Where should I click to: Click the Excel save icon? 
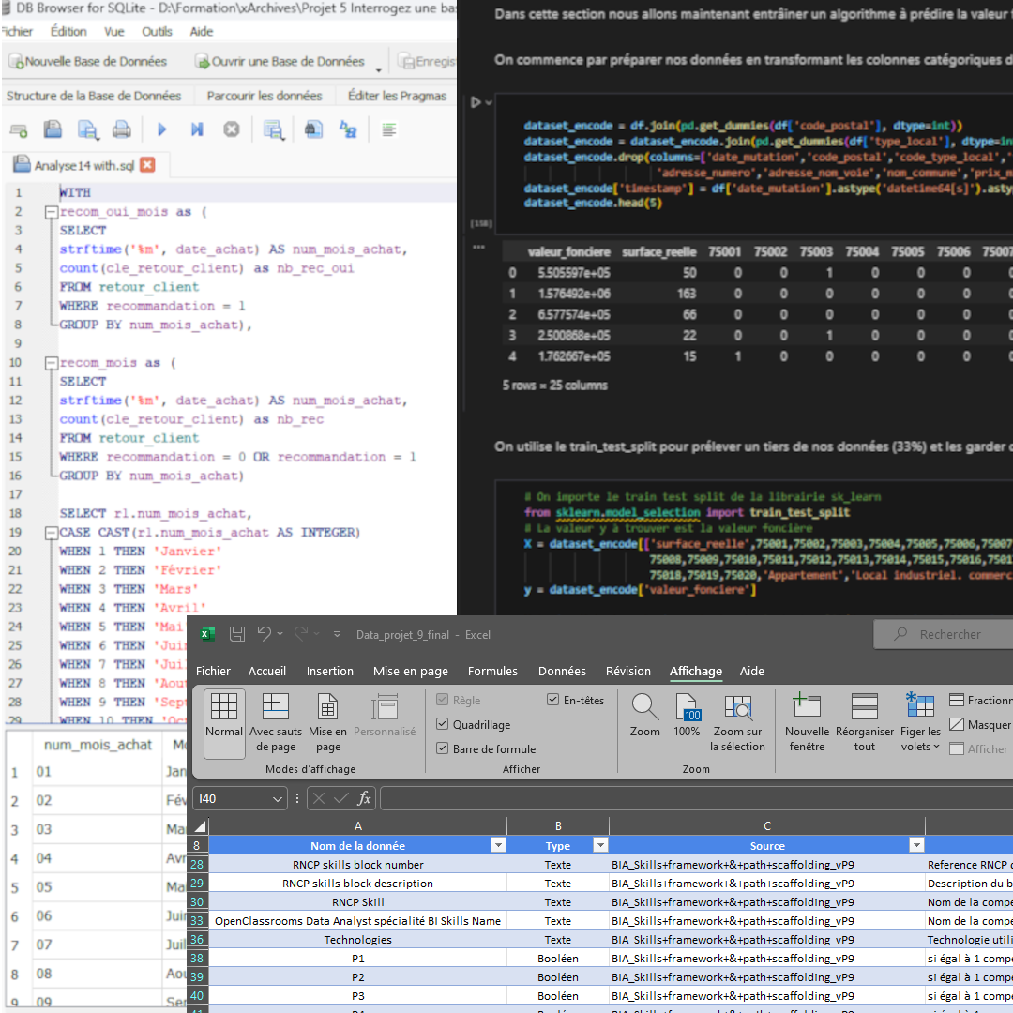(237, 635)
